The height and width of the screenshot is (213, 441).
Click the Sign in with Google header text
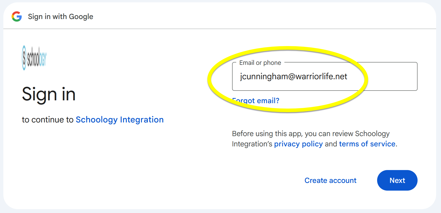61,16
